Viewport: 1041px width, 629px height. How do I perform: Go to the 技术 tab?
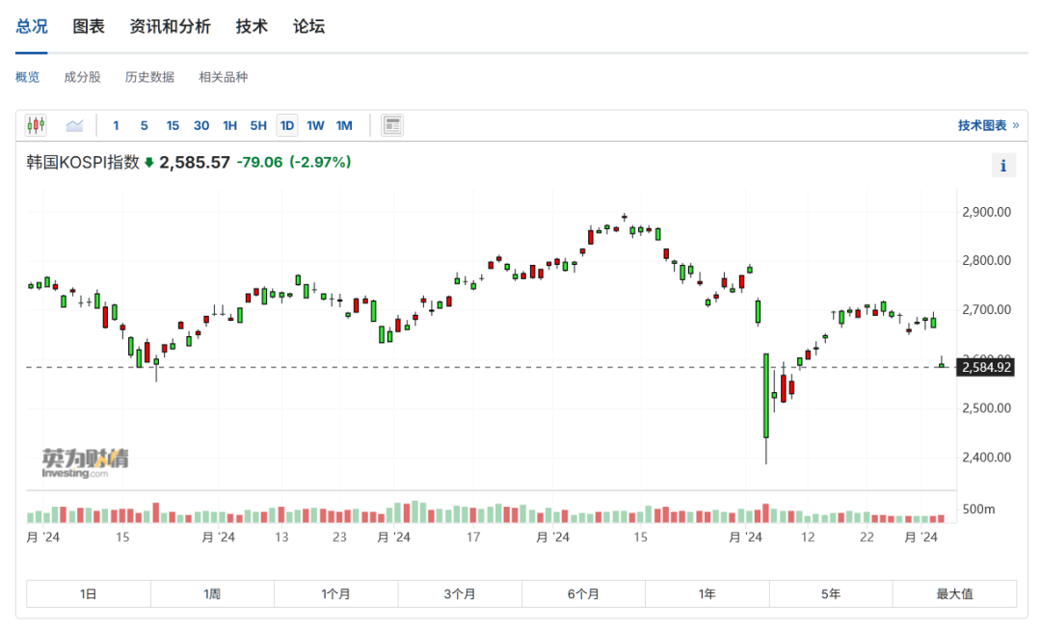(x=252, y=27)
